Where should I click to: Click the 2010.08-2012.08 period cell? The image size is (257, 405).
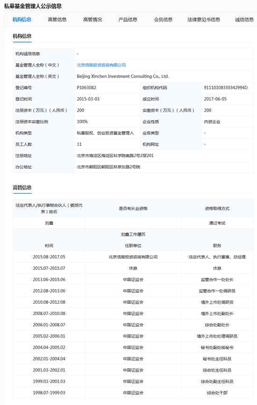coord(49,302)
